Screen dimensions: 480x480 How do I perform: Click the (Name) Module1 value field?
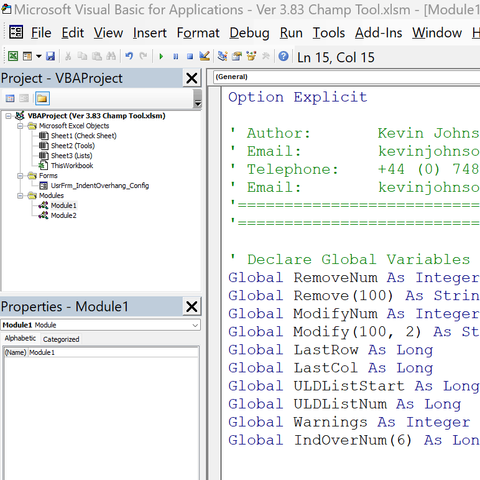(x=113, y=352)
